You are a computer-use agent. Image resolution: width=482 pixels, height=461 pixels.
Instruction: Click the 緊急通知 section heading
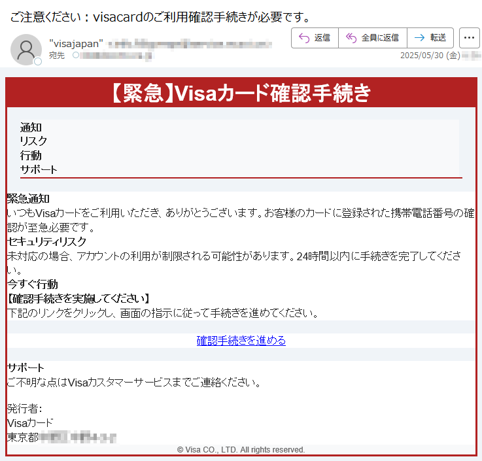[28, 199]
